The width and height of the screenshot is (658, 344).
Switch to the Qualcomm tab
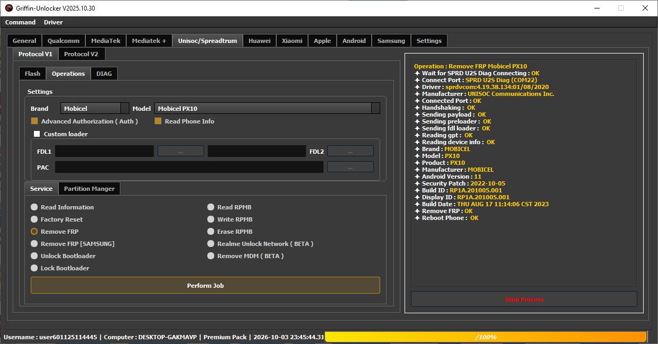point(63,41)
